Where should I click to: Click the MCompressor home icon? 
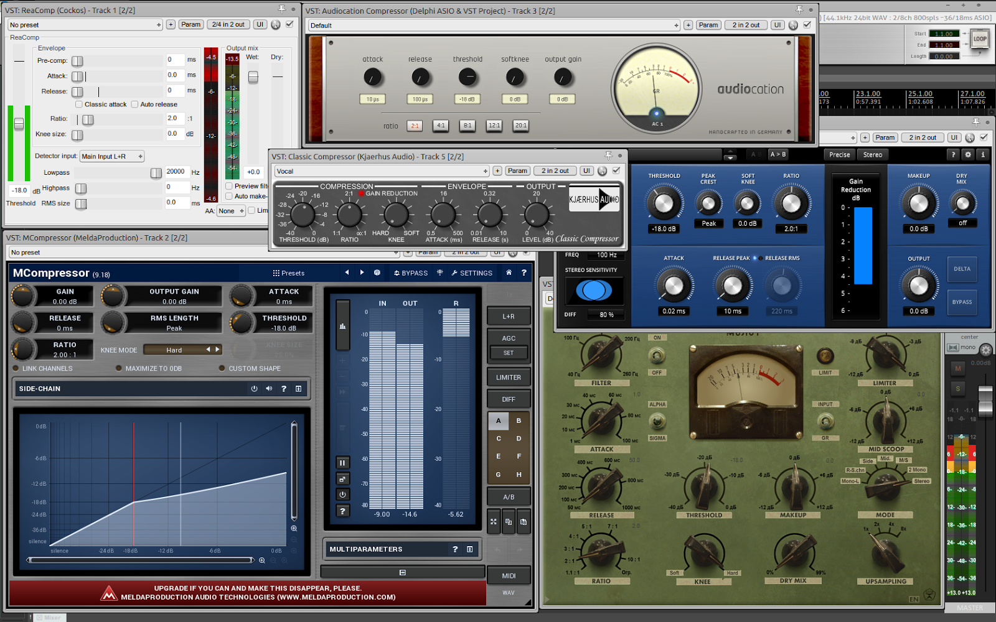click(x=509, y=272)
